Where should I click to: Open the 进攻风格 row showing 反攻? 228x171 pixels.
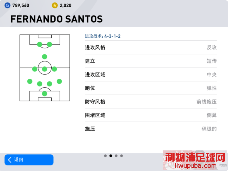point(151,47)
